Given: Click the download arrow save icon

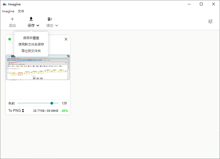Looking at the screenshot, I should tap(31, 19).
